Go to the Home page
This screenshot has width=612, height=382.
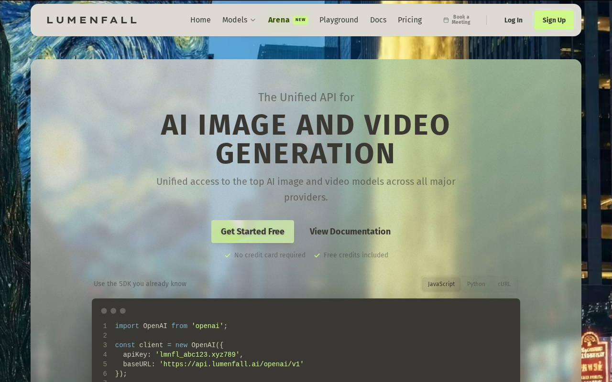click(200, 20)
